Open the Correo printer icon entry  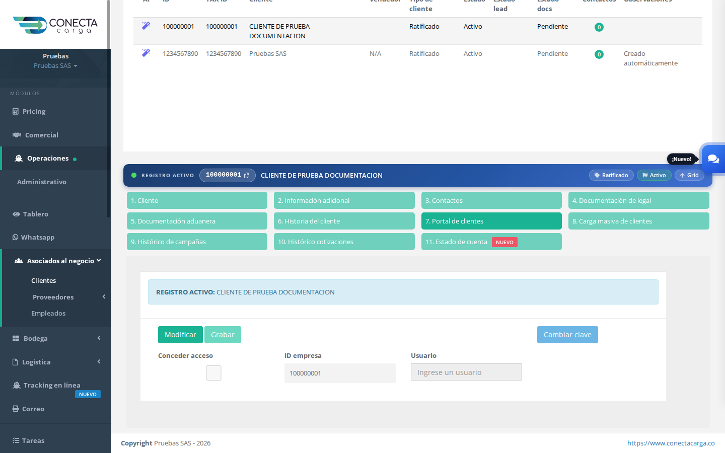tap(16, 409)
